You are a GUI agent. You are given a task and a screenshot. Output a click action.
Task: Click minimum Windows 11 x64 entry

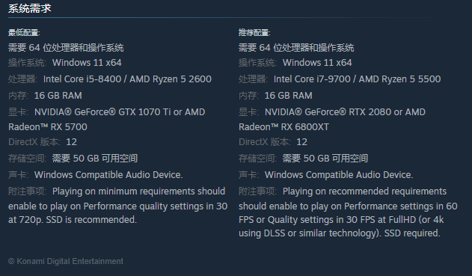(x=87, y=63)
